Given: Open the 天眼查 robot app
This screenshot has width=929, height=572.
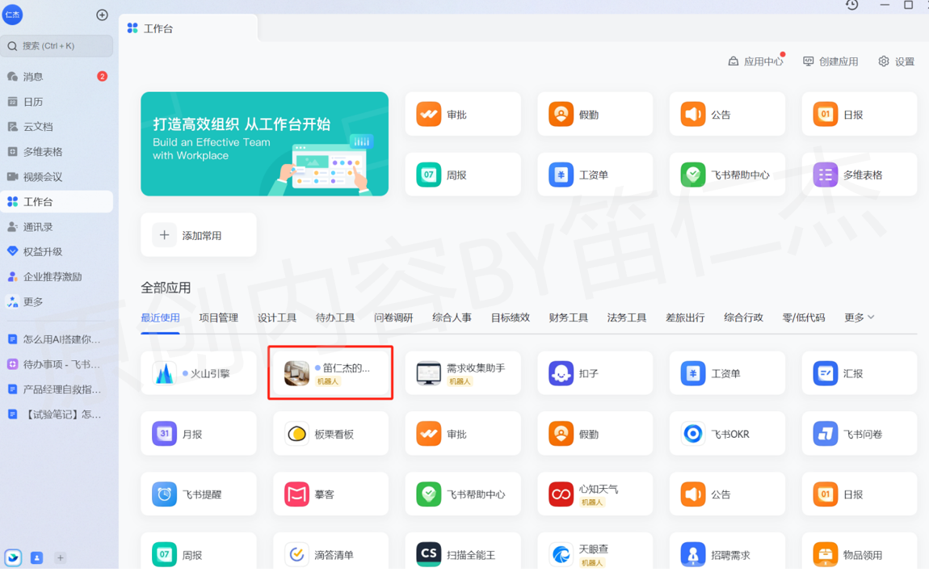Looking at the screenshot, I should pos(595,553).
